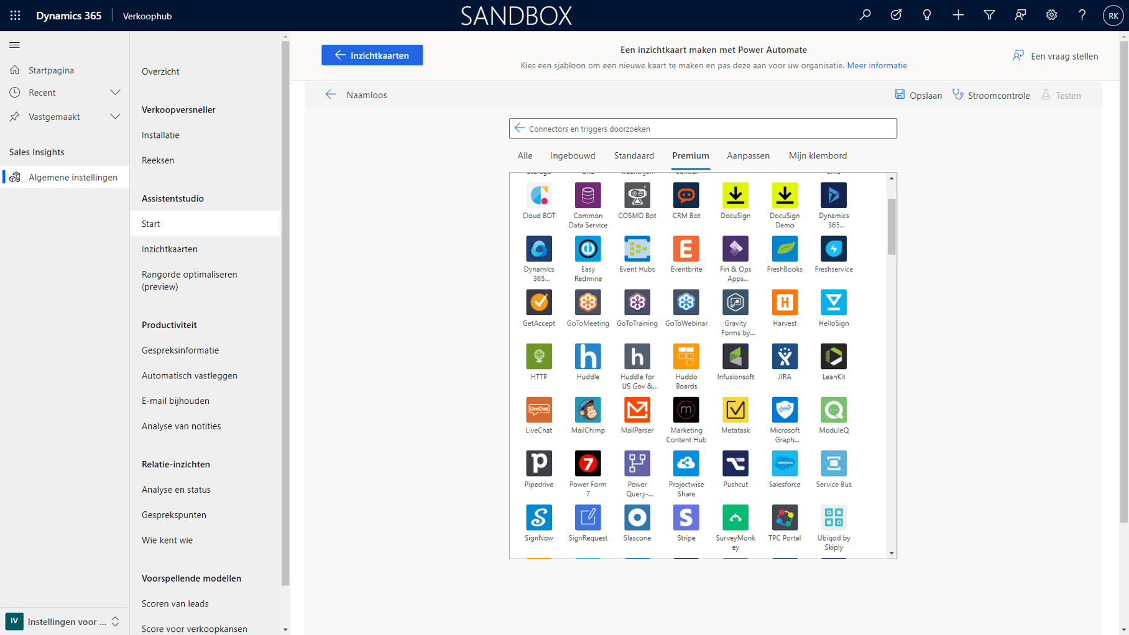Image resolution: width=1129 pixels, height=635 pixels.
Task: Go back with the Inzichtkaarten button
Action: tap(372, 55)
